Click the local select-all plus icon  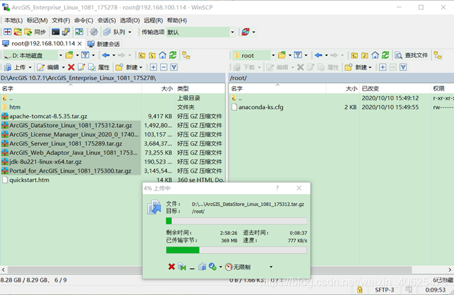153,67
